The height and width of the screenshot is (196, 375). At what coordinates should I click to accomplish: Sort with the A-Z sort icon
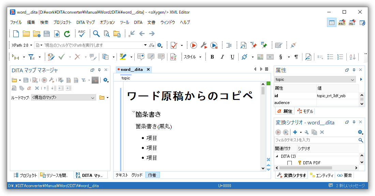click(352, 57)
